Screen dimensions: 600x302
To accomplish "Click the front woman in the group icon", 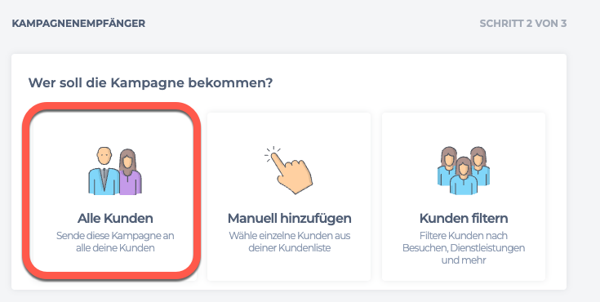I will click(464, 176).
